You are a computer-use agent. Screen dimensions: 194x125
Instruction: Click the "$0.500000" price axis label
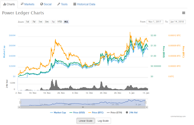tap(156, 66)
